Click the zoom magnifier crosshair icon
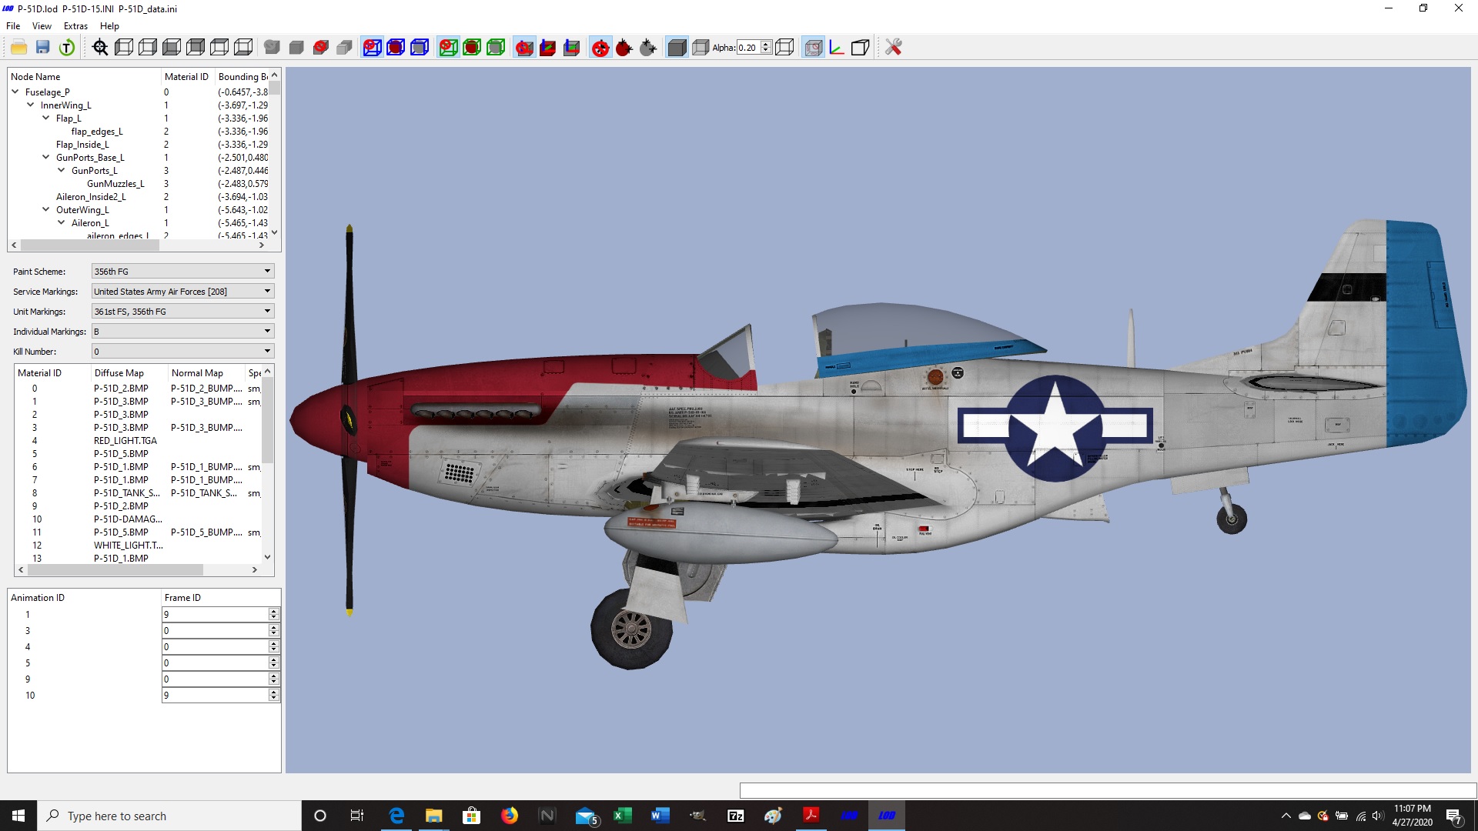 click(100, 48)
